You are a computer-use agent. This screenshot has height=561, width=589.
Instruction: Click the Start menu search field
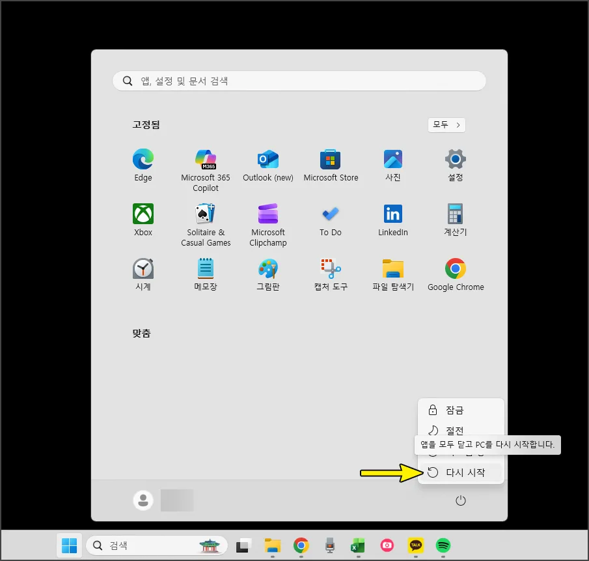point(299,81)
